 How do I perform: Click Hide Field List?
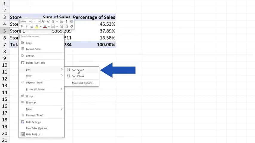pos(33,134)
